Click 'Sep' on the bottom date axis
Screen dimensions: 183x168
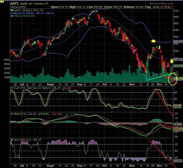tap(80, 166)
